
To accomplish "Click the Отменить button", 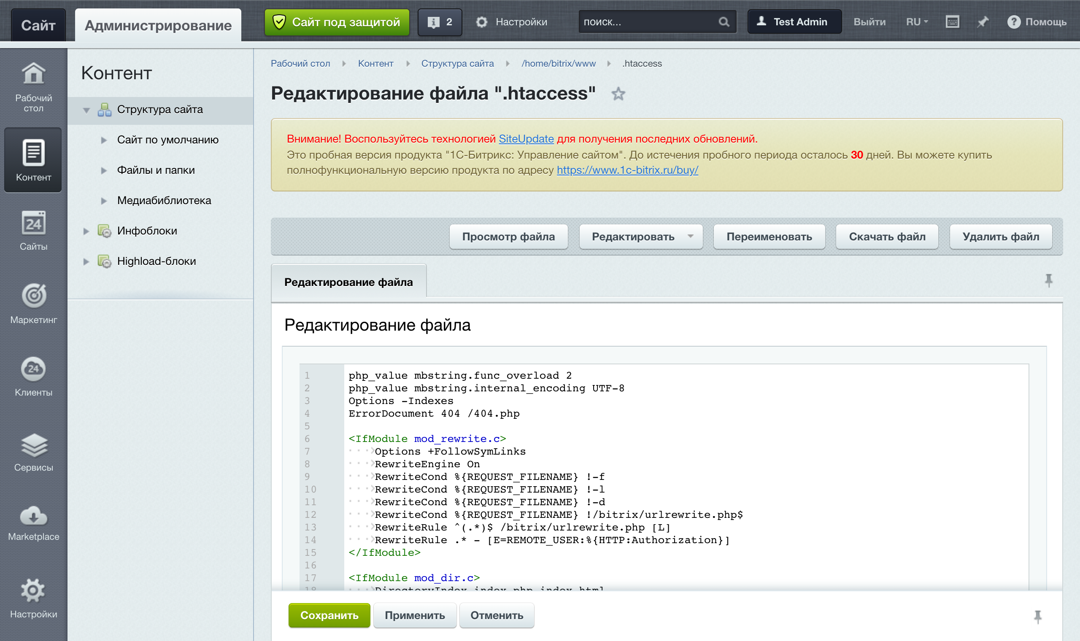I will coord(497,615).
